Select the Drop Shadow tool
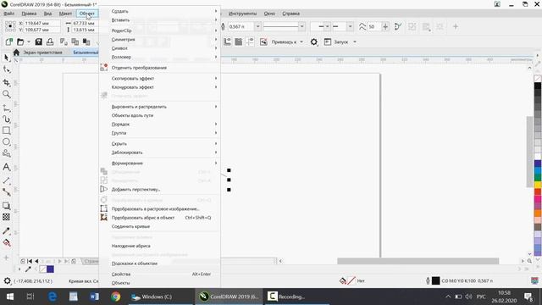Viewport: 542px width, 305px height. pos(6,206)
